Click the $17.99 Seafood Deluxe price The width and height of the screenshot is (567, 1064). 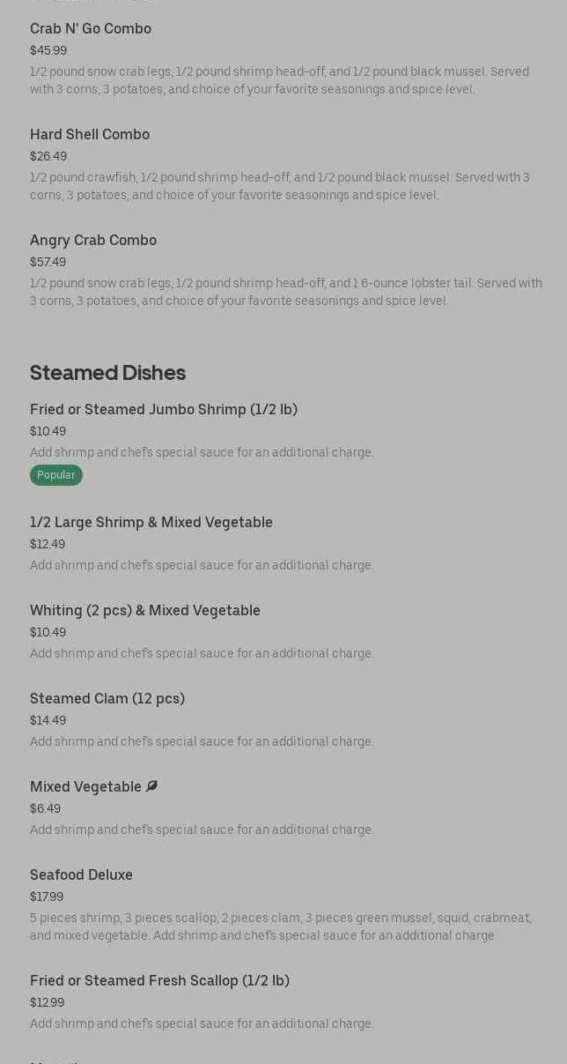[47, 897]
